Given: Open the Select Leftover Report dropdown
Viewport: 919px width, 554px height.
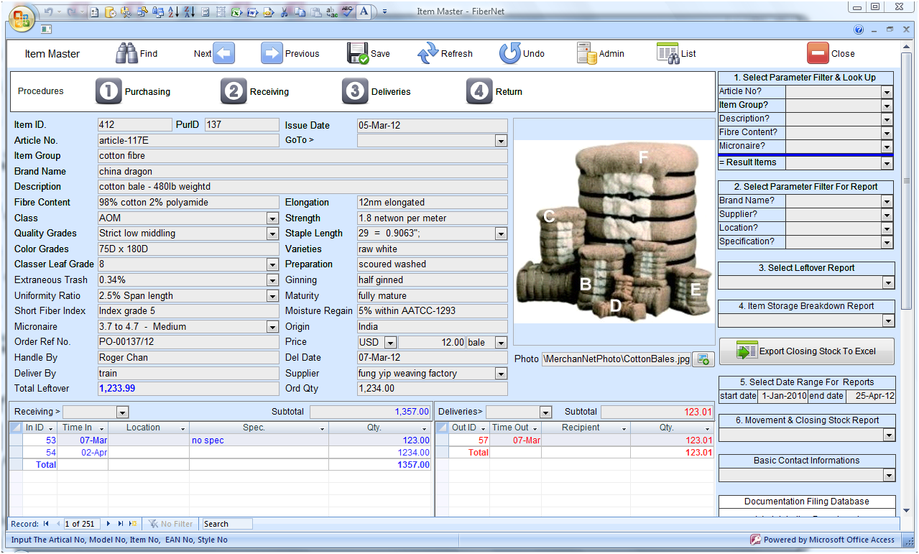Looking at the screenshot, I should (x=888, y=283).
